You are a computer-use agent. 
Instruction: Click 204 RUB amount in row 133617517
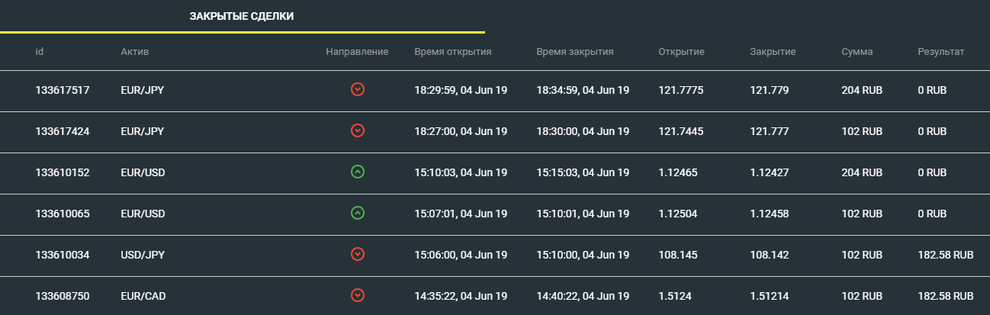tap(862, 90)
